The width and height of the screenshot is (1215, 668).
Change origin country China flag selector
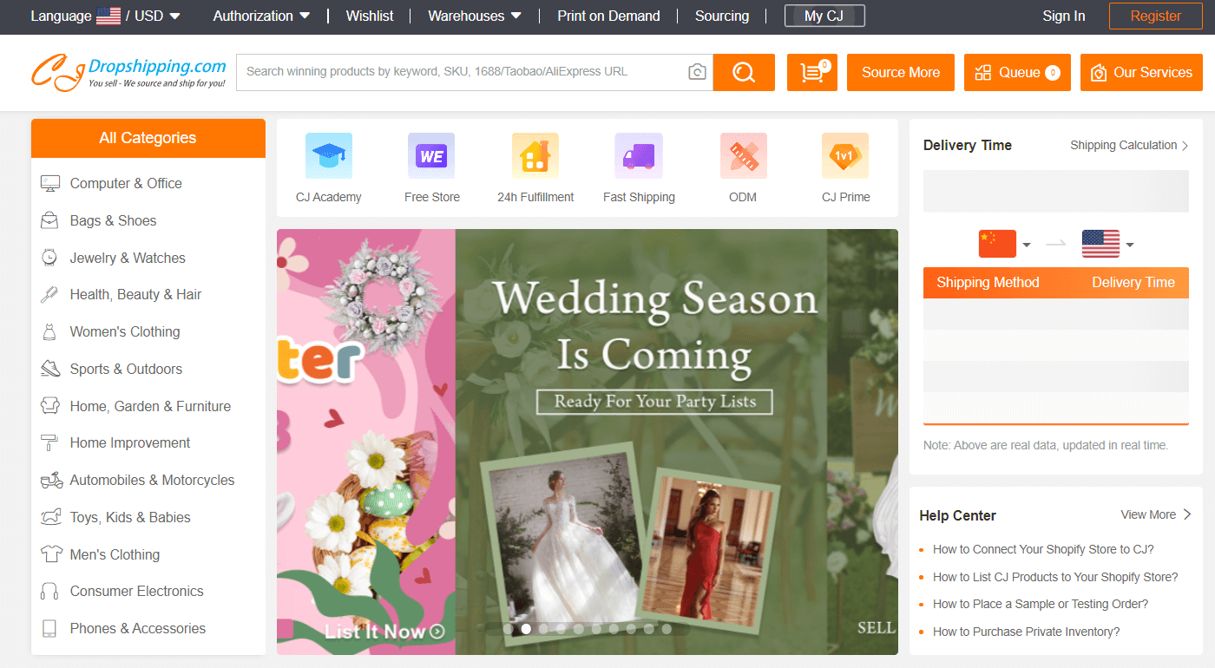[1004, 245]
